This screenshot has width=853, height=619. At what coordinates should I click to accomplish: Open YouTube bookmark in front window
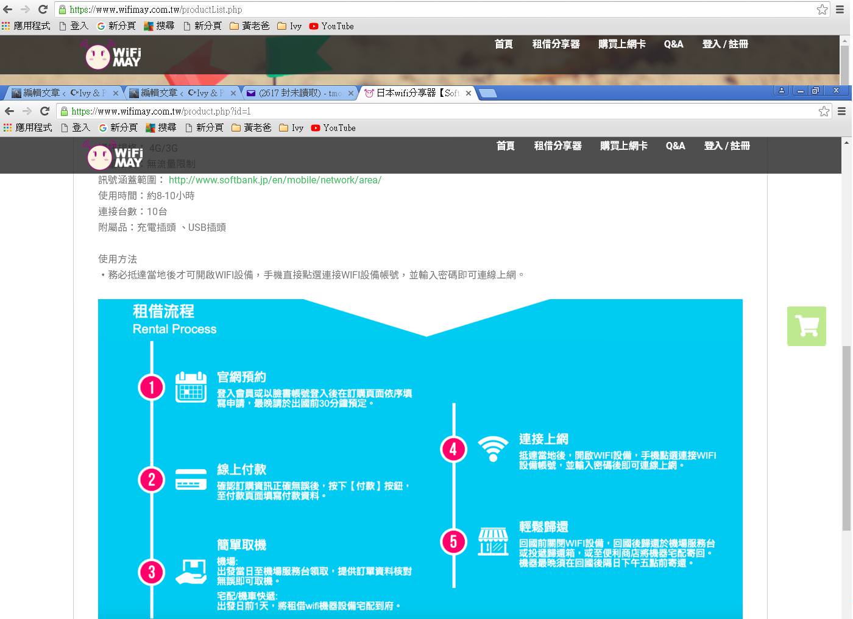[333, 128]
